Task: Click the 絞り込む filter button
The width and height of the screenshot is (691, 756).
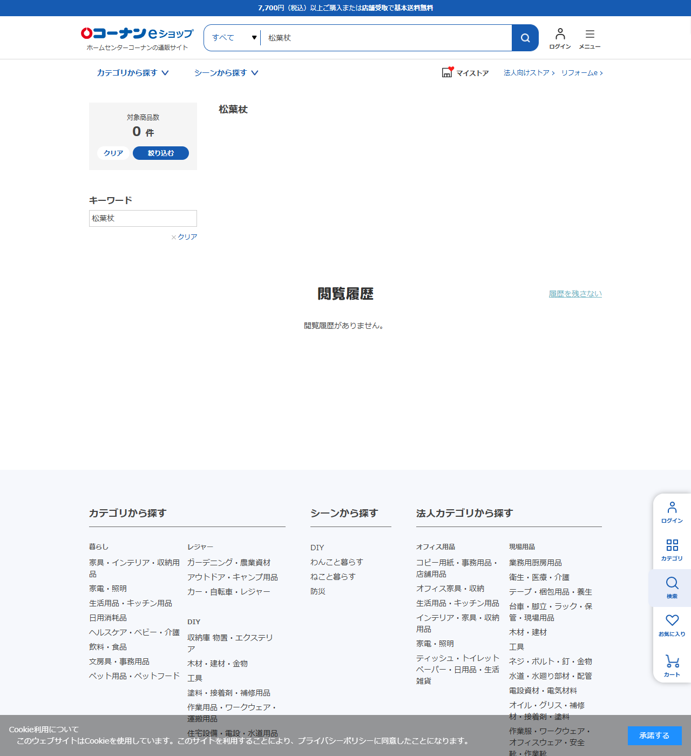Action: [x=161, y=153]
